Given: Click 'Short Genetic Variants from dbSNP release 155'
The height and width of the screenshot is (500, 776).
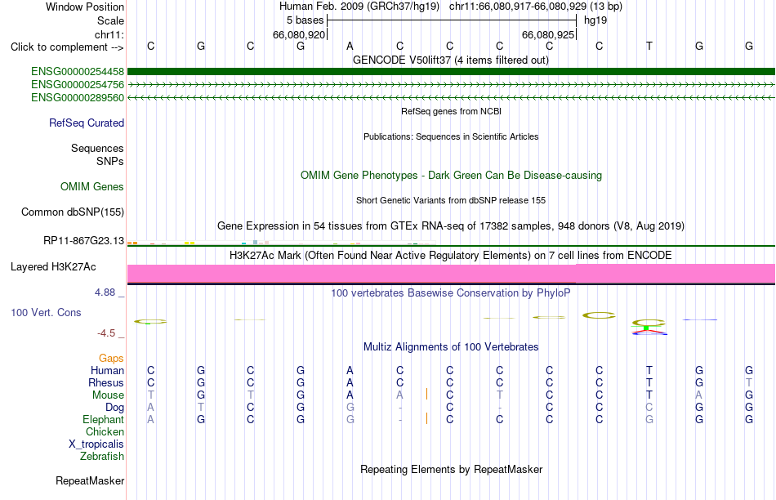Looking at the screenshot, I should tap(451, 200).
